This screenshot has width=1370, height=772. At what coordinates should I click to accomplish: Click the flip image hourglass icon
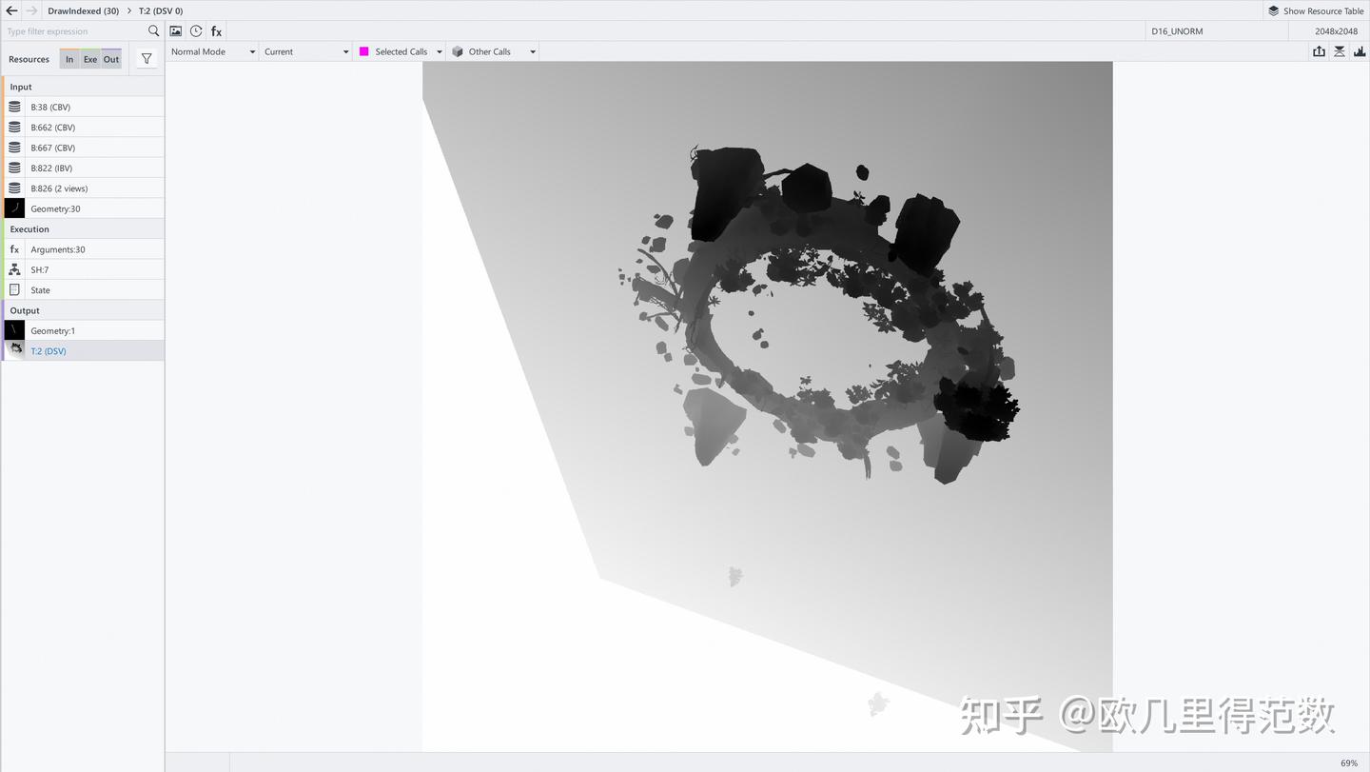coord(1340,51)
